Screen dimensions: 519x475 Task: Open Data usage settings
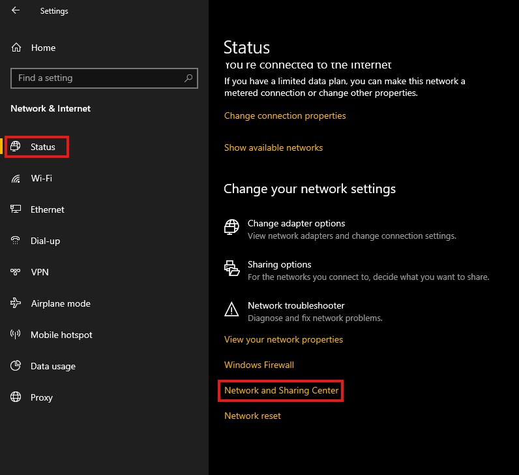pyautogui.click(x=53, y=366)
